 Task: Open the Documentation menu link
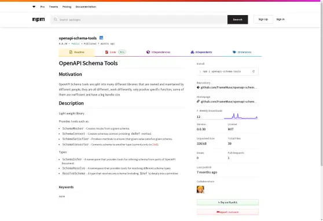[x=86, y=7]
